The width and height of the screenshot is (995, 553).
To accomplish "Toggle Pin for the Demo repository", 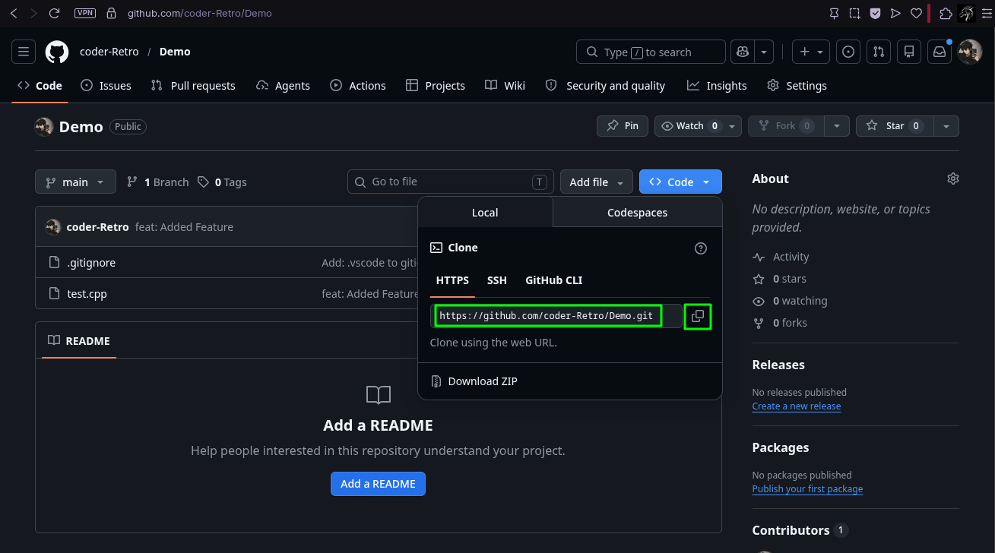I will point(622,126).
